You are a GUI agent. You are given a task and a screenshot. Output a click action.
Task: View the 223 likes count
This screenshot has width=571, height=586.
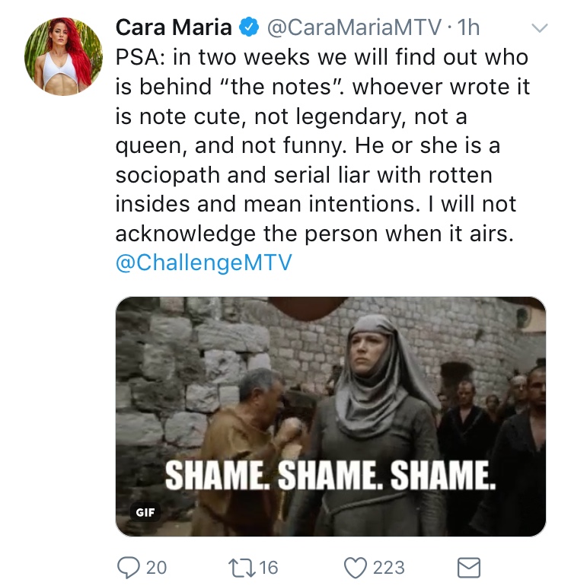click(389, 568)
